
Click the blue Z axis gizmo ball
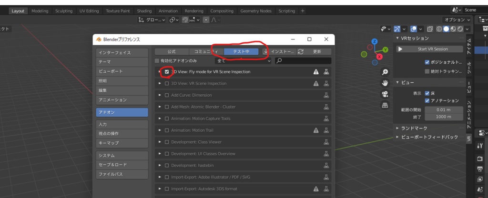point(375,41)
